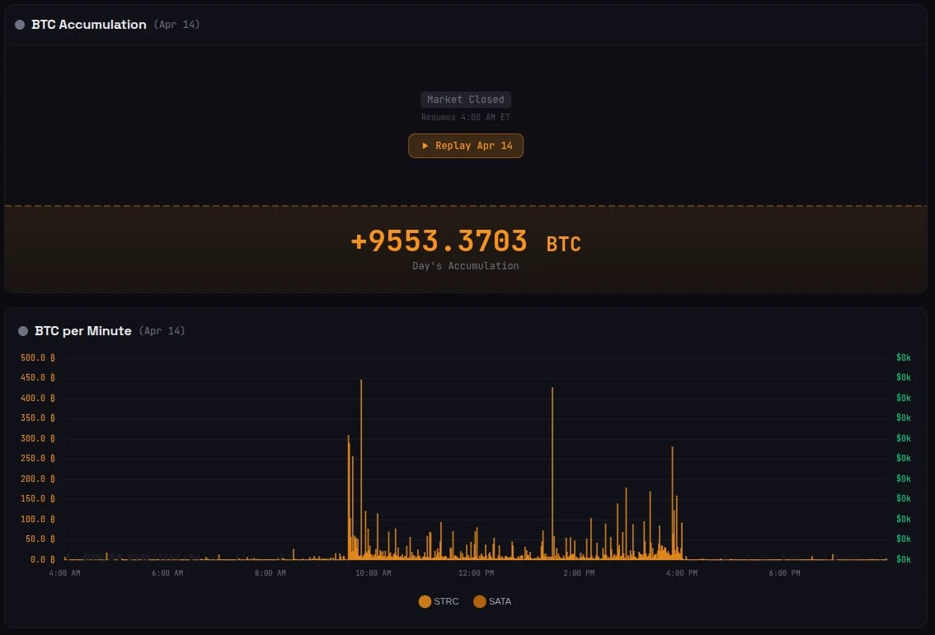
Task: Click the orange SATA legend dot
Action: (x=479, y=602)
